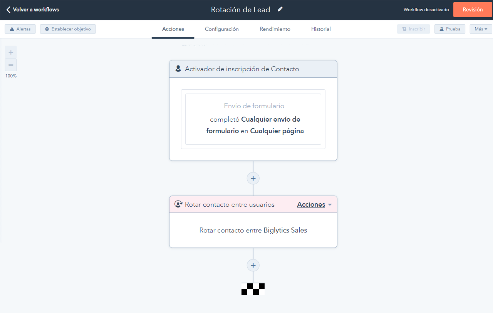Click the zoom in plus icon
The height and width of the screenshot is (313, 493).
tap(10, 52)
